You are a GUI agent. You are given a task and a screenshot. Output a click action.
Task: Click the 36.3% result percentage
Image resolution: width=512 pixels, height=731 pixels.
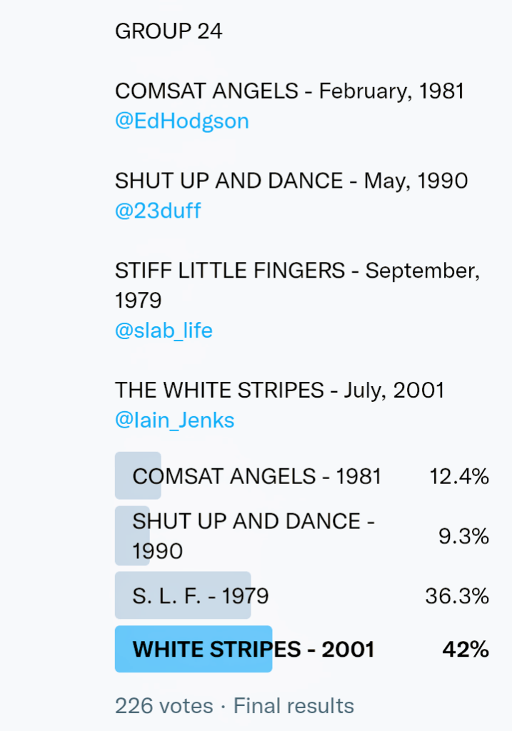(457, 595)
